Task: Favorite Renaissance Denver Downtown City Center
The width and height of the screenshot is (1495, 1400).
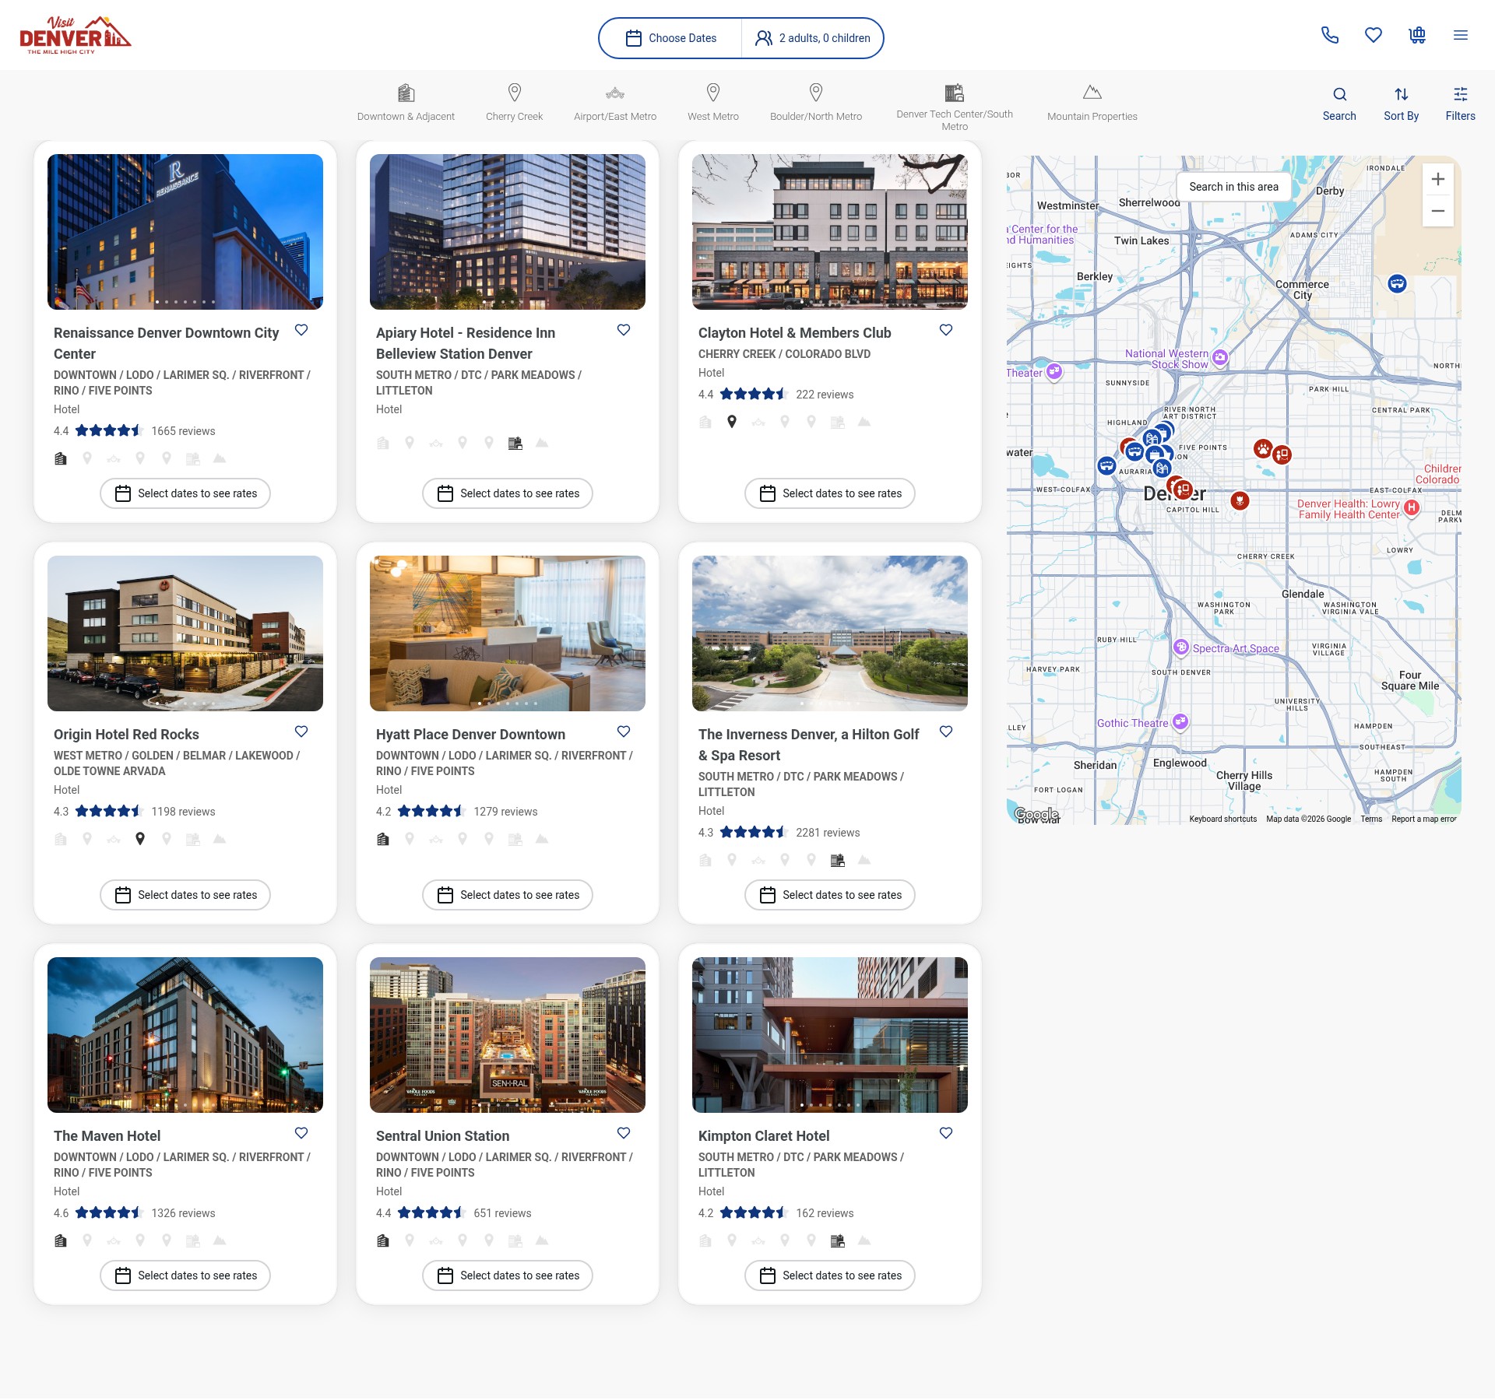Action: [x=301, y=330]
